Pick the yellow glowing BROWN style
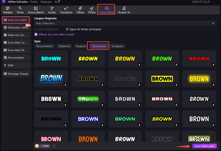This screenshot has width=221, height=151. 199,79
